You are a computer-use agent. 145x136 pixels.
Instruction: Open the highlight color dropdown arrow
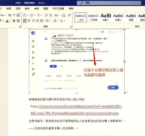click(x=3, y=21)
